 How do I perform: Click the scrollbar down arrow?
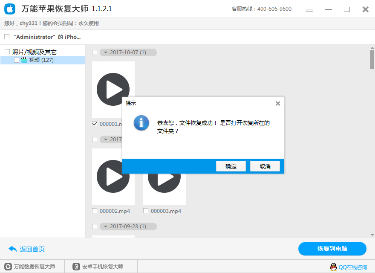click(372, 235)
